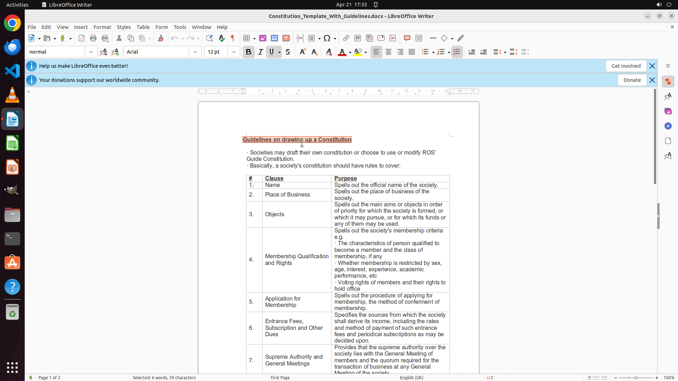Click the Strikethrough formatting icon
The image size is (678, 381).
click(288, 52)
